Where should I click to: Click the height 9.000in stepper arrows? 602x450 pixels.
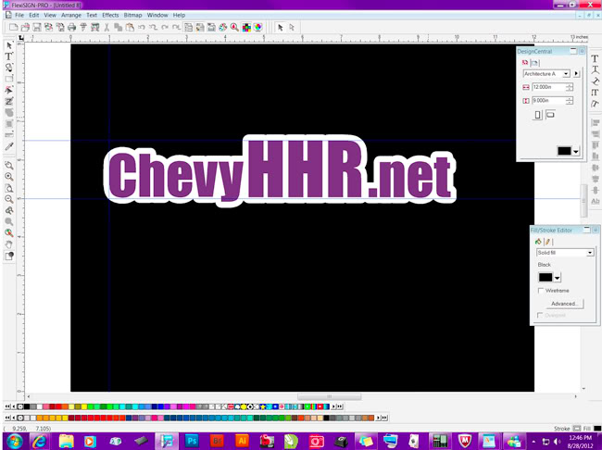pos(570,101)
